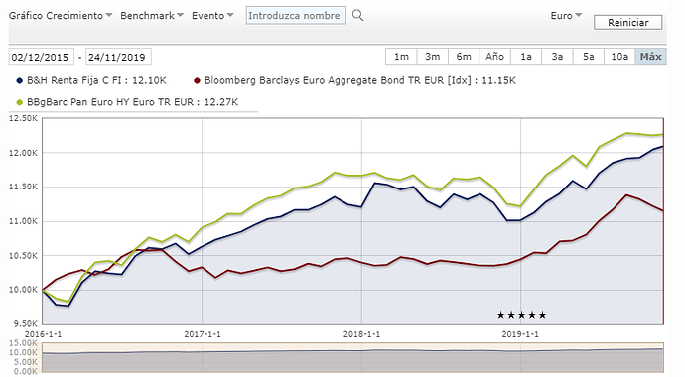
Task: Select the 3a time range
Action: pos(557,57)
